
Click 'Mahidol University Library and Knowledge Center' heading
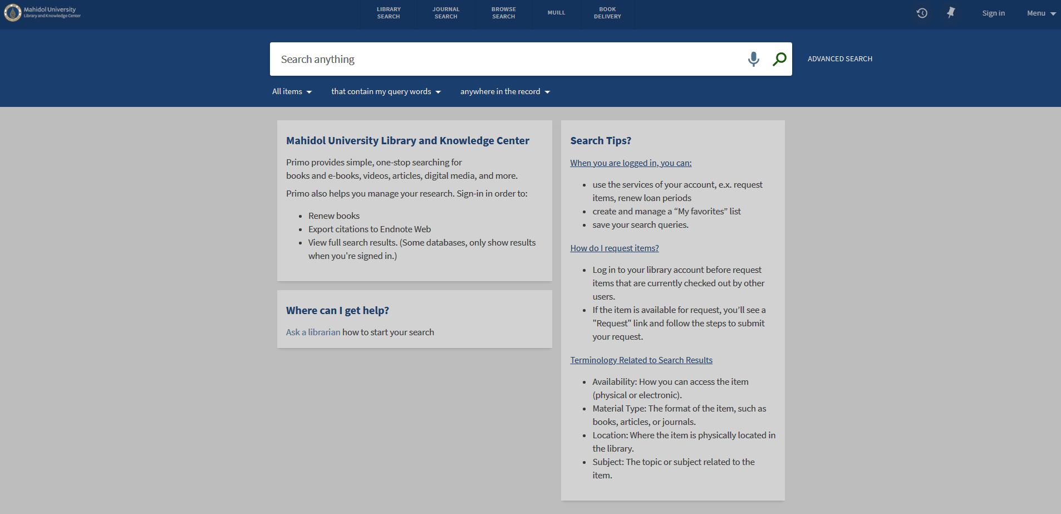click(407, 141)
